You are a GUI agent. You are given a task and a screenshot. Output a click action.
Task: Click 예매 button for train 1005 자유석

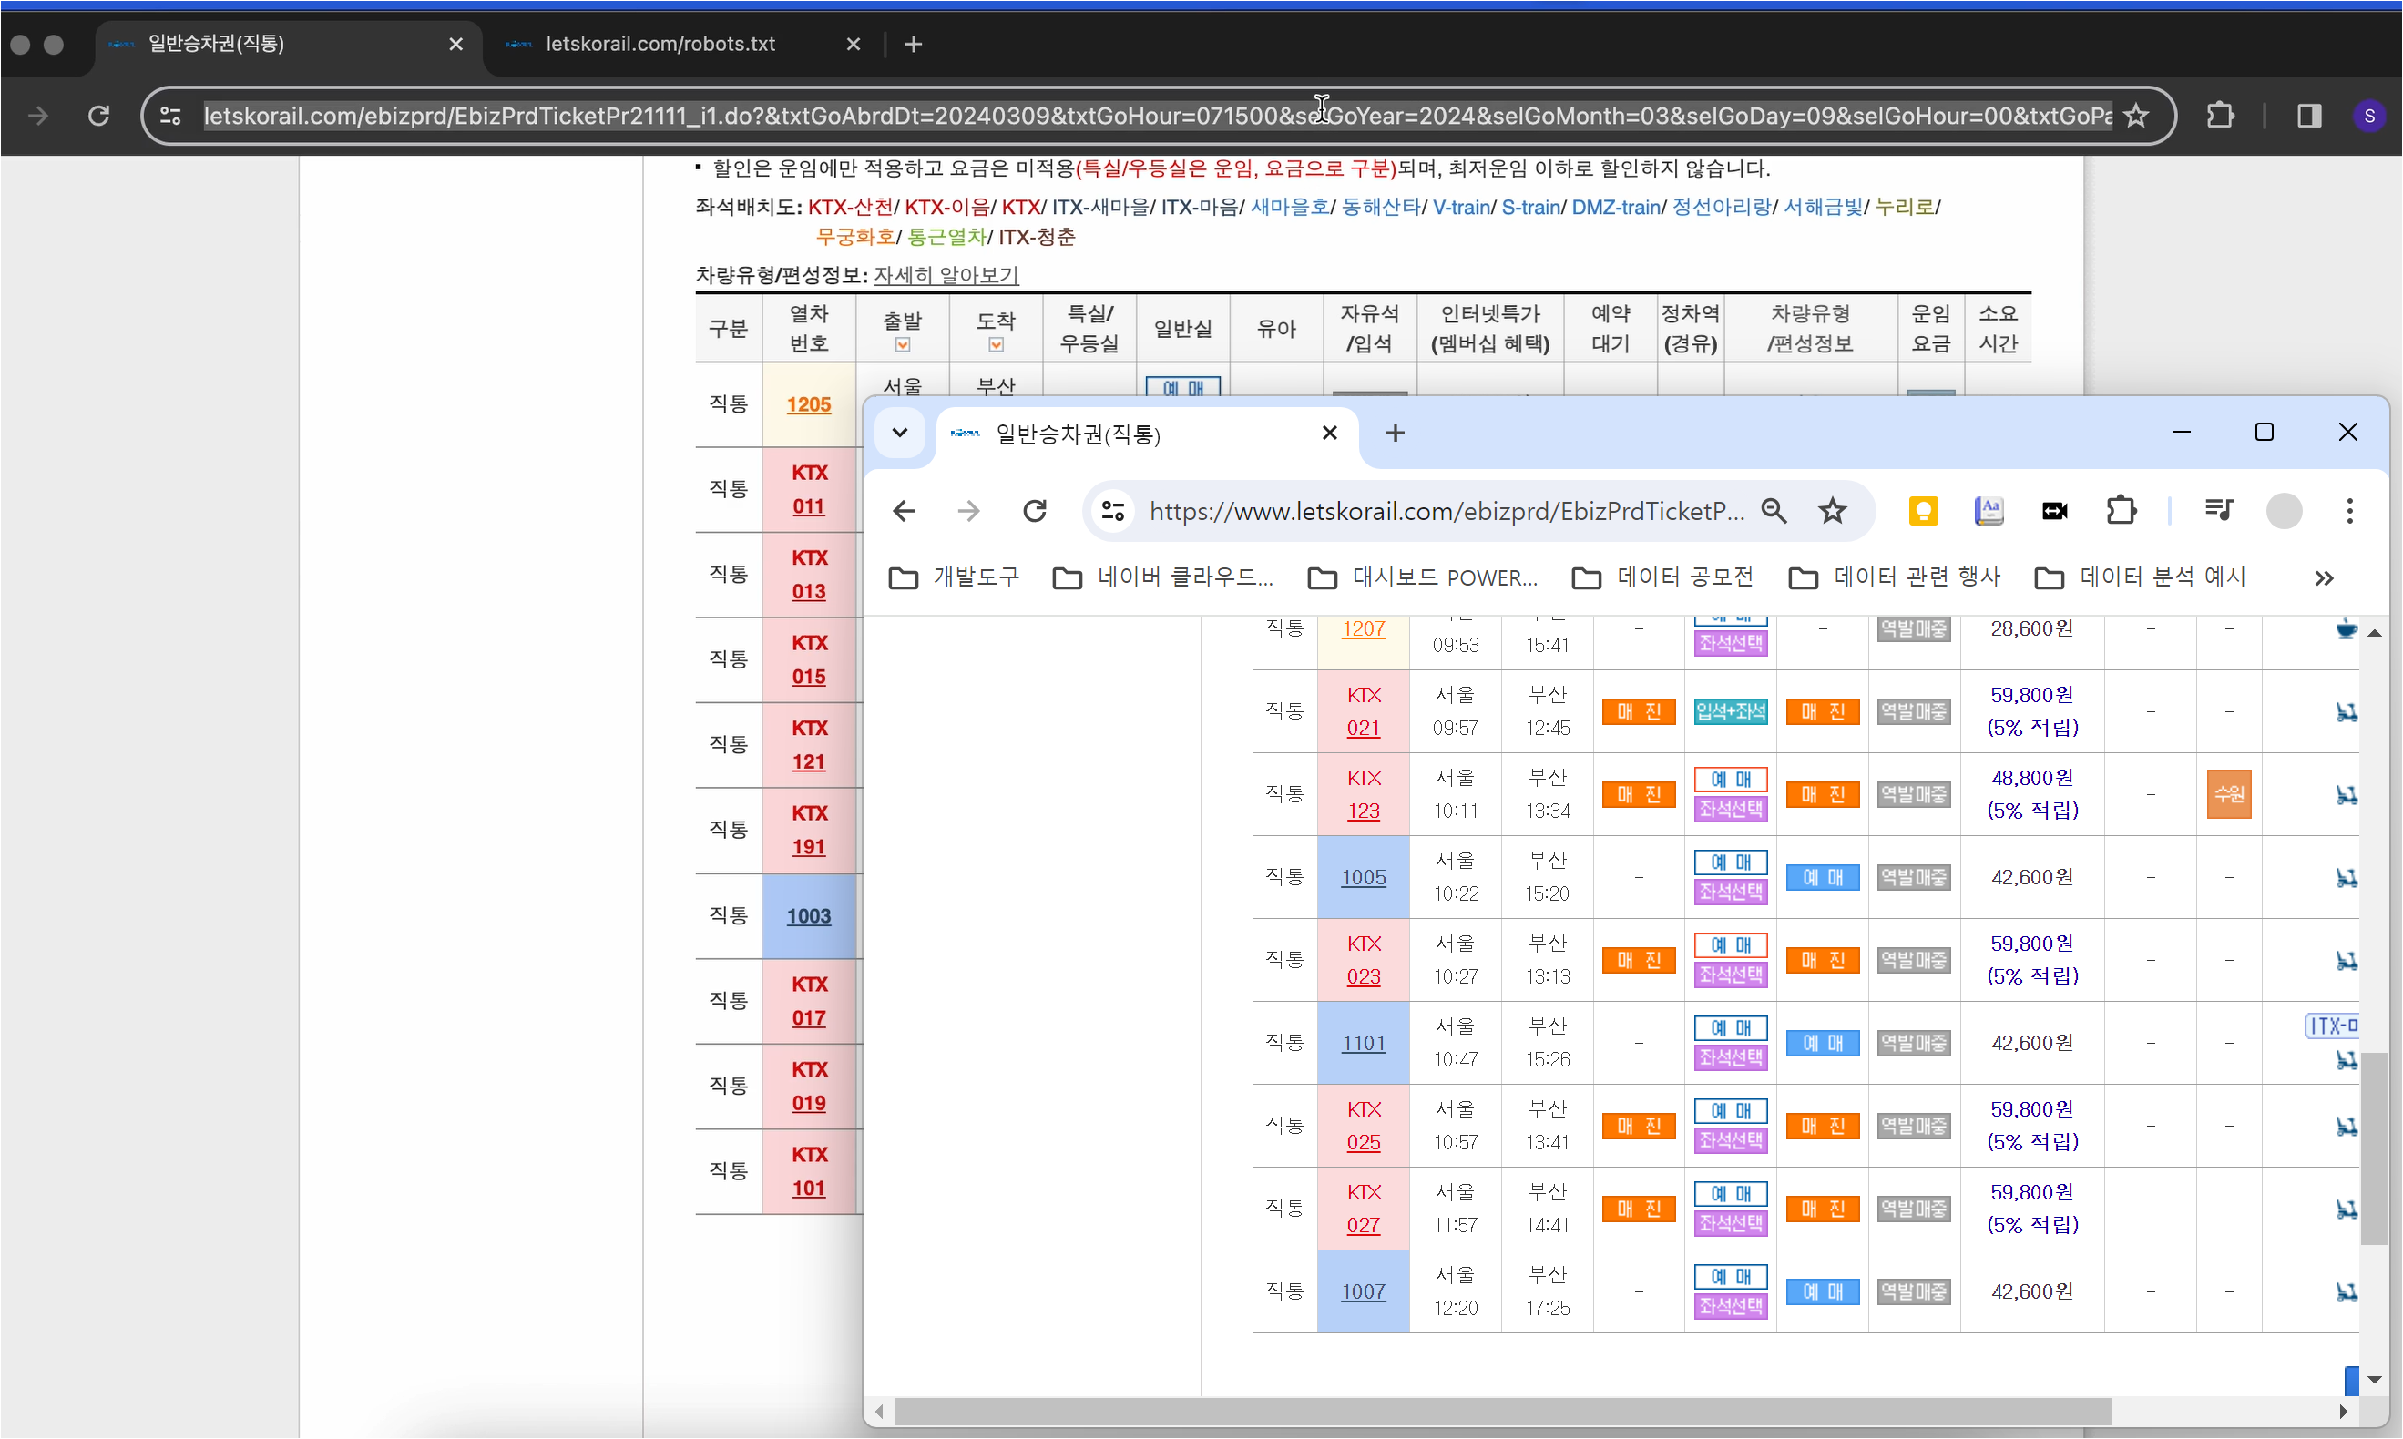1822,878
